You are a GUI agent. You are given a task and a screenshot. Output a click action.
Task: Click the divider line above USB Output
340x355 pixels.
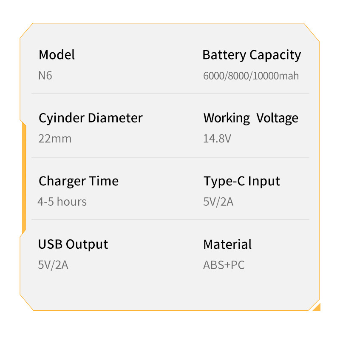pos(170,220)
